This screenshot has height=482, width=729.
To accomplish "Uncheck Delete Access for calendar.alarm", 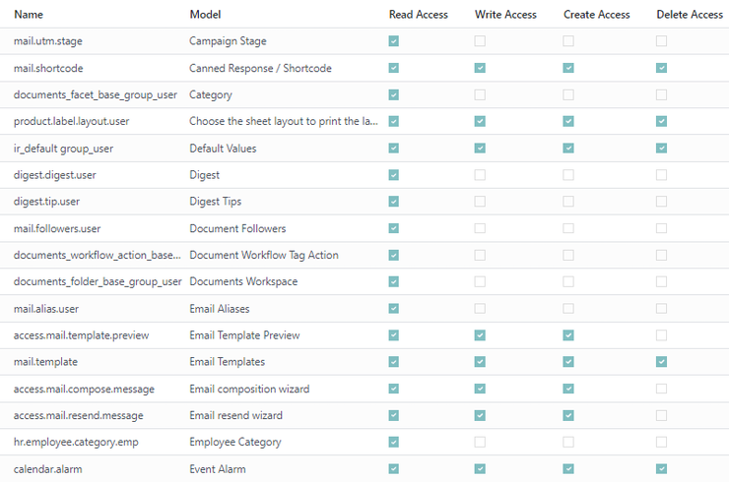I will pos(662,469).
